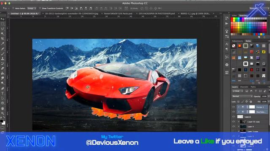The image size is (270, 151).
Task: Select the Paint Bucket/Gradient tool
Action: pos(3,73)
